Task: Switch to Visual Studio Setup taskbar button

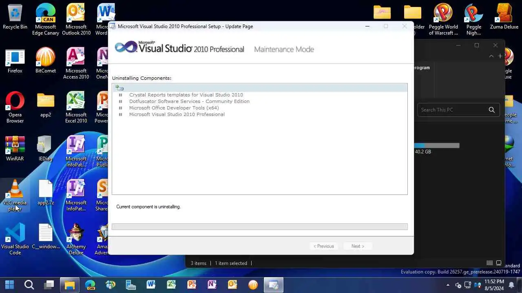Action: [x=273, y=284]
